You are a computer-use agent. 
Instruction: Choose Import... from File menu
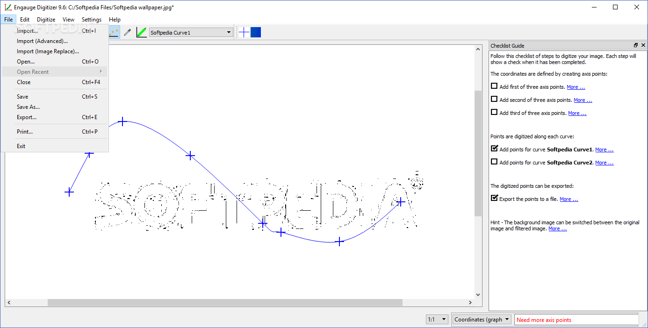click(x=55, y=31)
